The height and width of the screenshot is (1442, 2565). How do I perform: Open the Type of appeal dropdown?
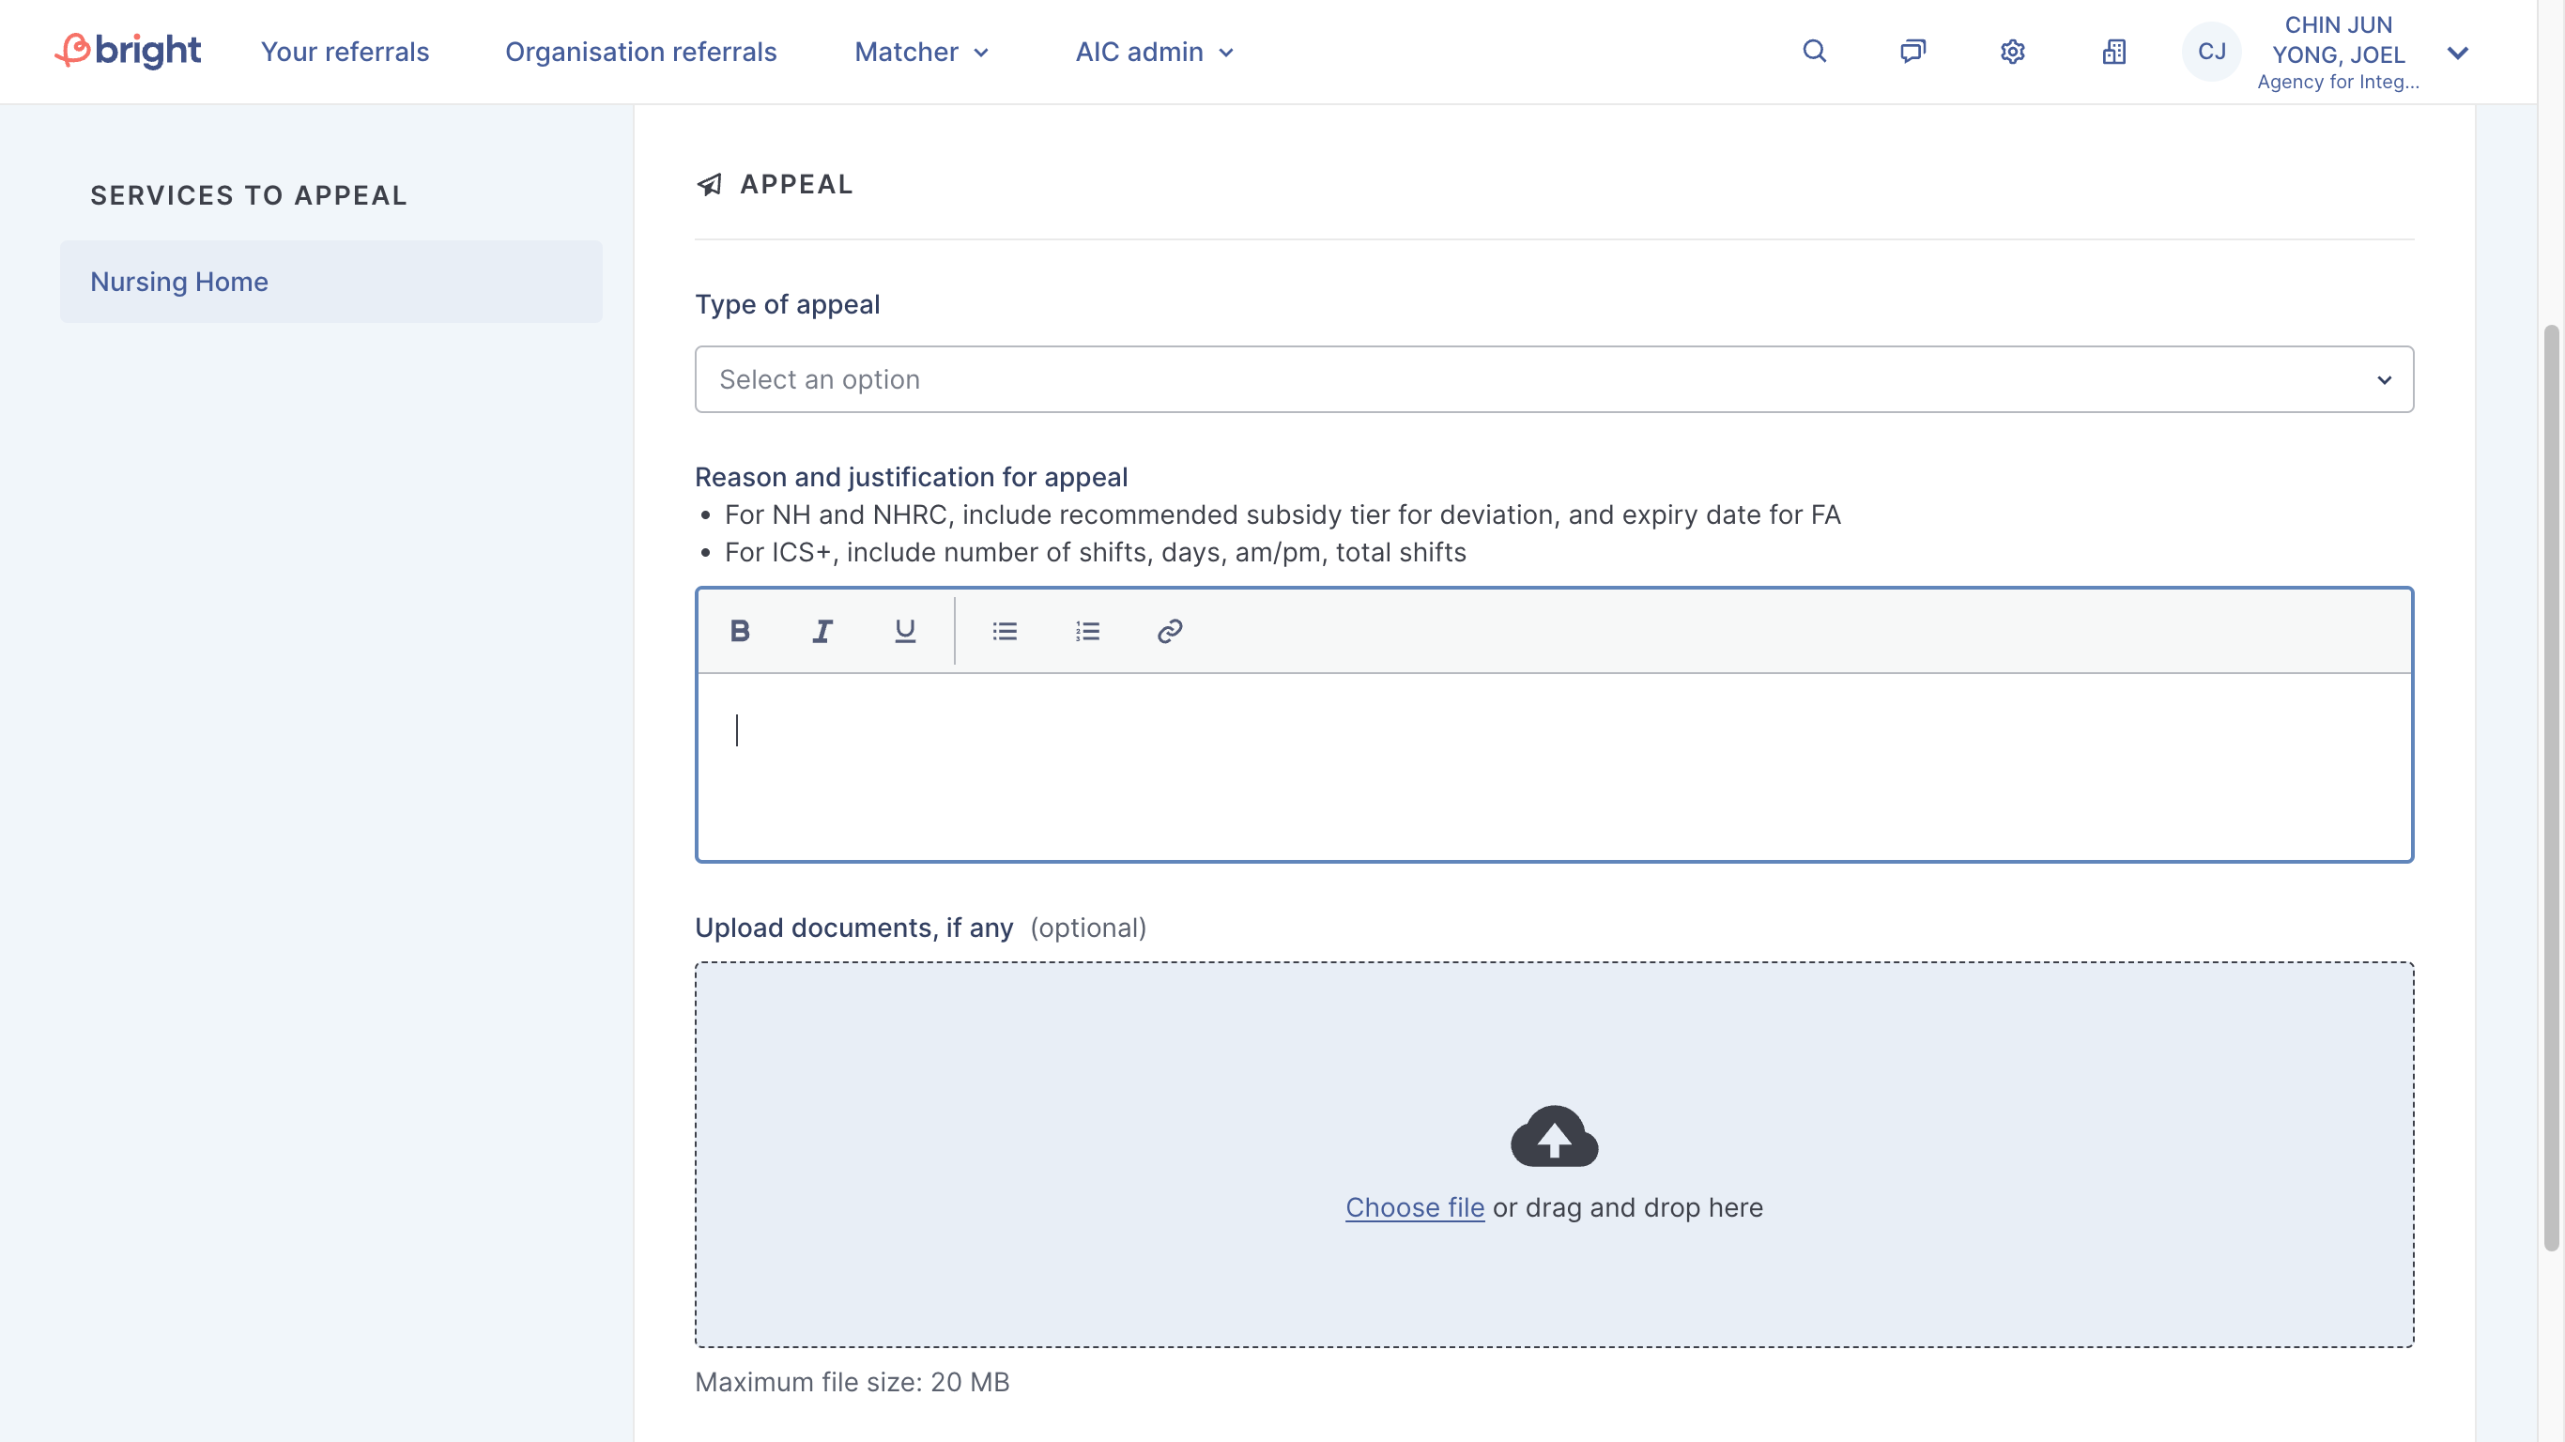(x=1555, y=378)
